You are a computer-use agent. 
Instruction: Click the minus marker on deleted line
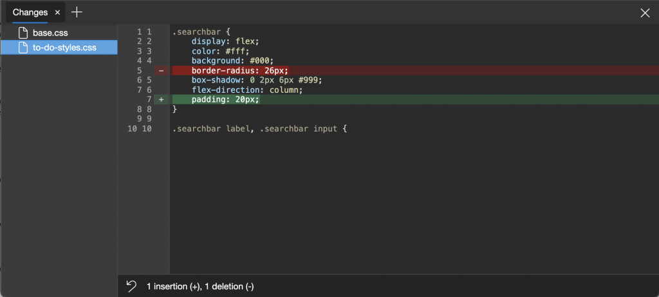point(162,71)
